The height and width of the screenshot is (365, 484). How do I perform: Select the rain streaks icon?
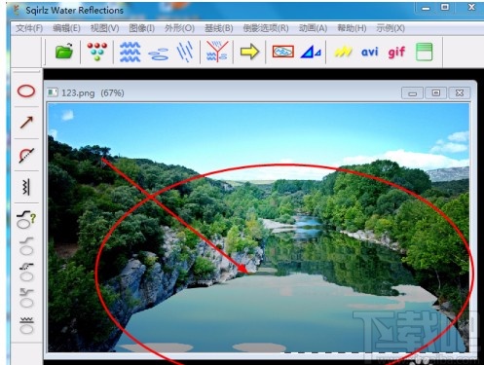tap(185, 52)
